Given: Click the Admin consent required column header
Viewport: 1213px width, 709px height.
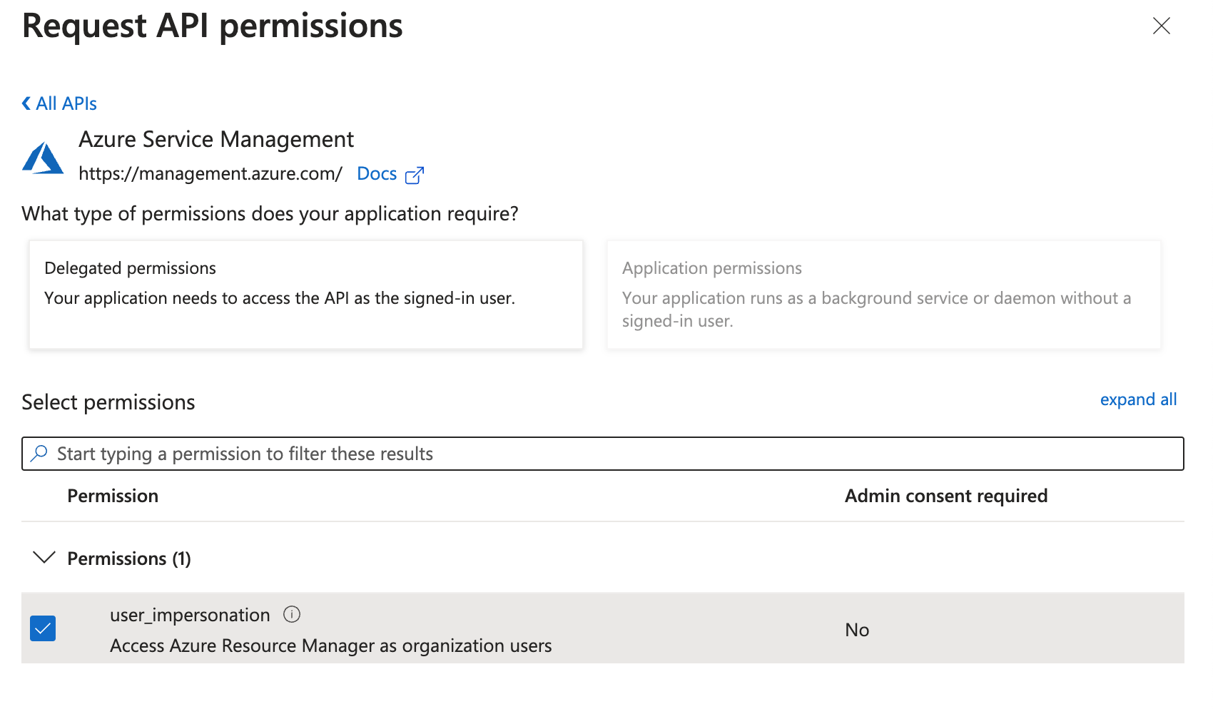Looking at the screenshot, I should point(945,496).
